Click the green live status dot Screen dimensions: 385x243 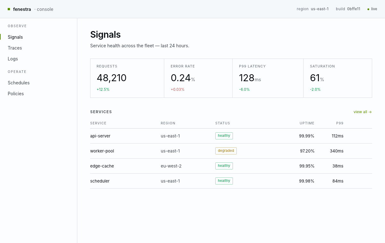[368, 9]
